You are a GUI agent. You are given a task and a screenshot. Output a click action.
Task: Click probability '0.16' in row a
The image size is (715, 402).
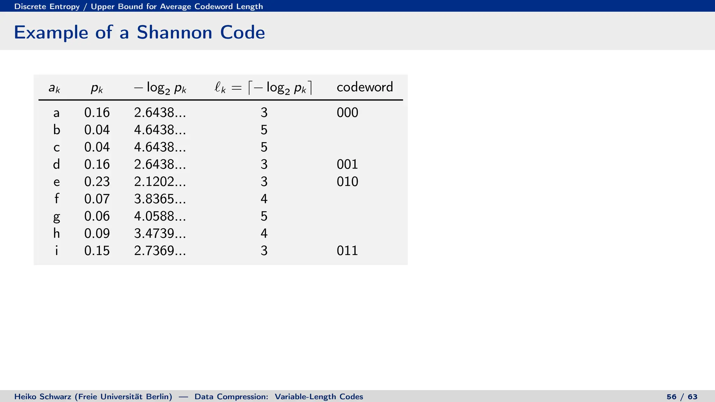click(97, 112)
